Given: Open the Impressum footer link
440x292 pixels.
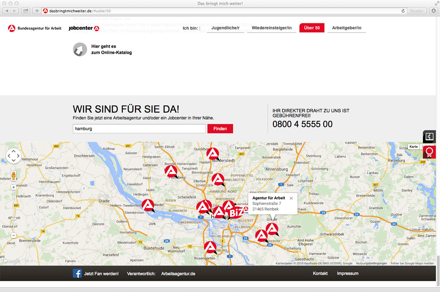Looking at the screenshot, I should [348, 274].
